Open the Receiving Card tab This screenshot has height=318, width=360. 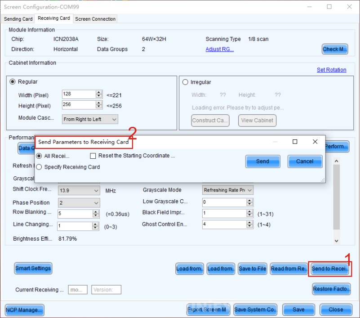coord(54,18)
